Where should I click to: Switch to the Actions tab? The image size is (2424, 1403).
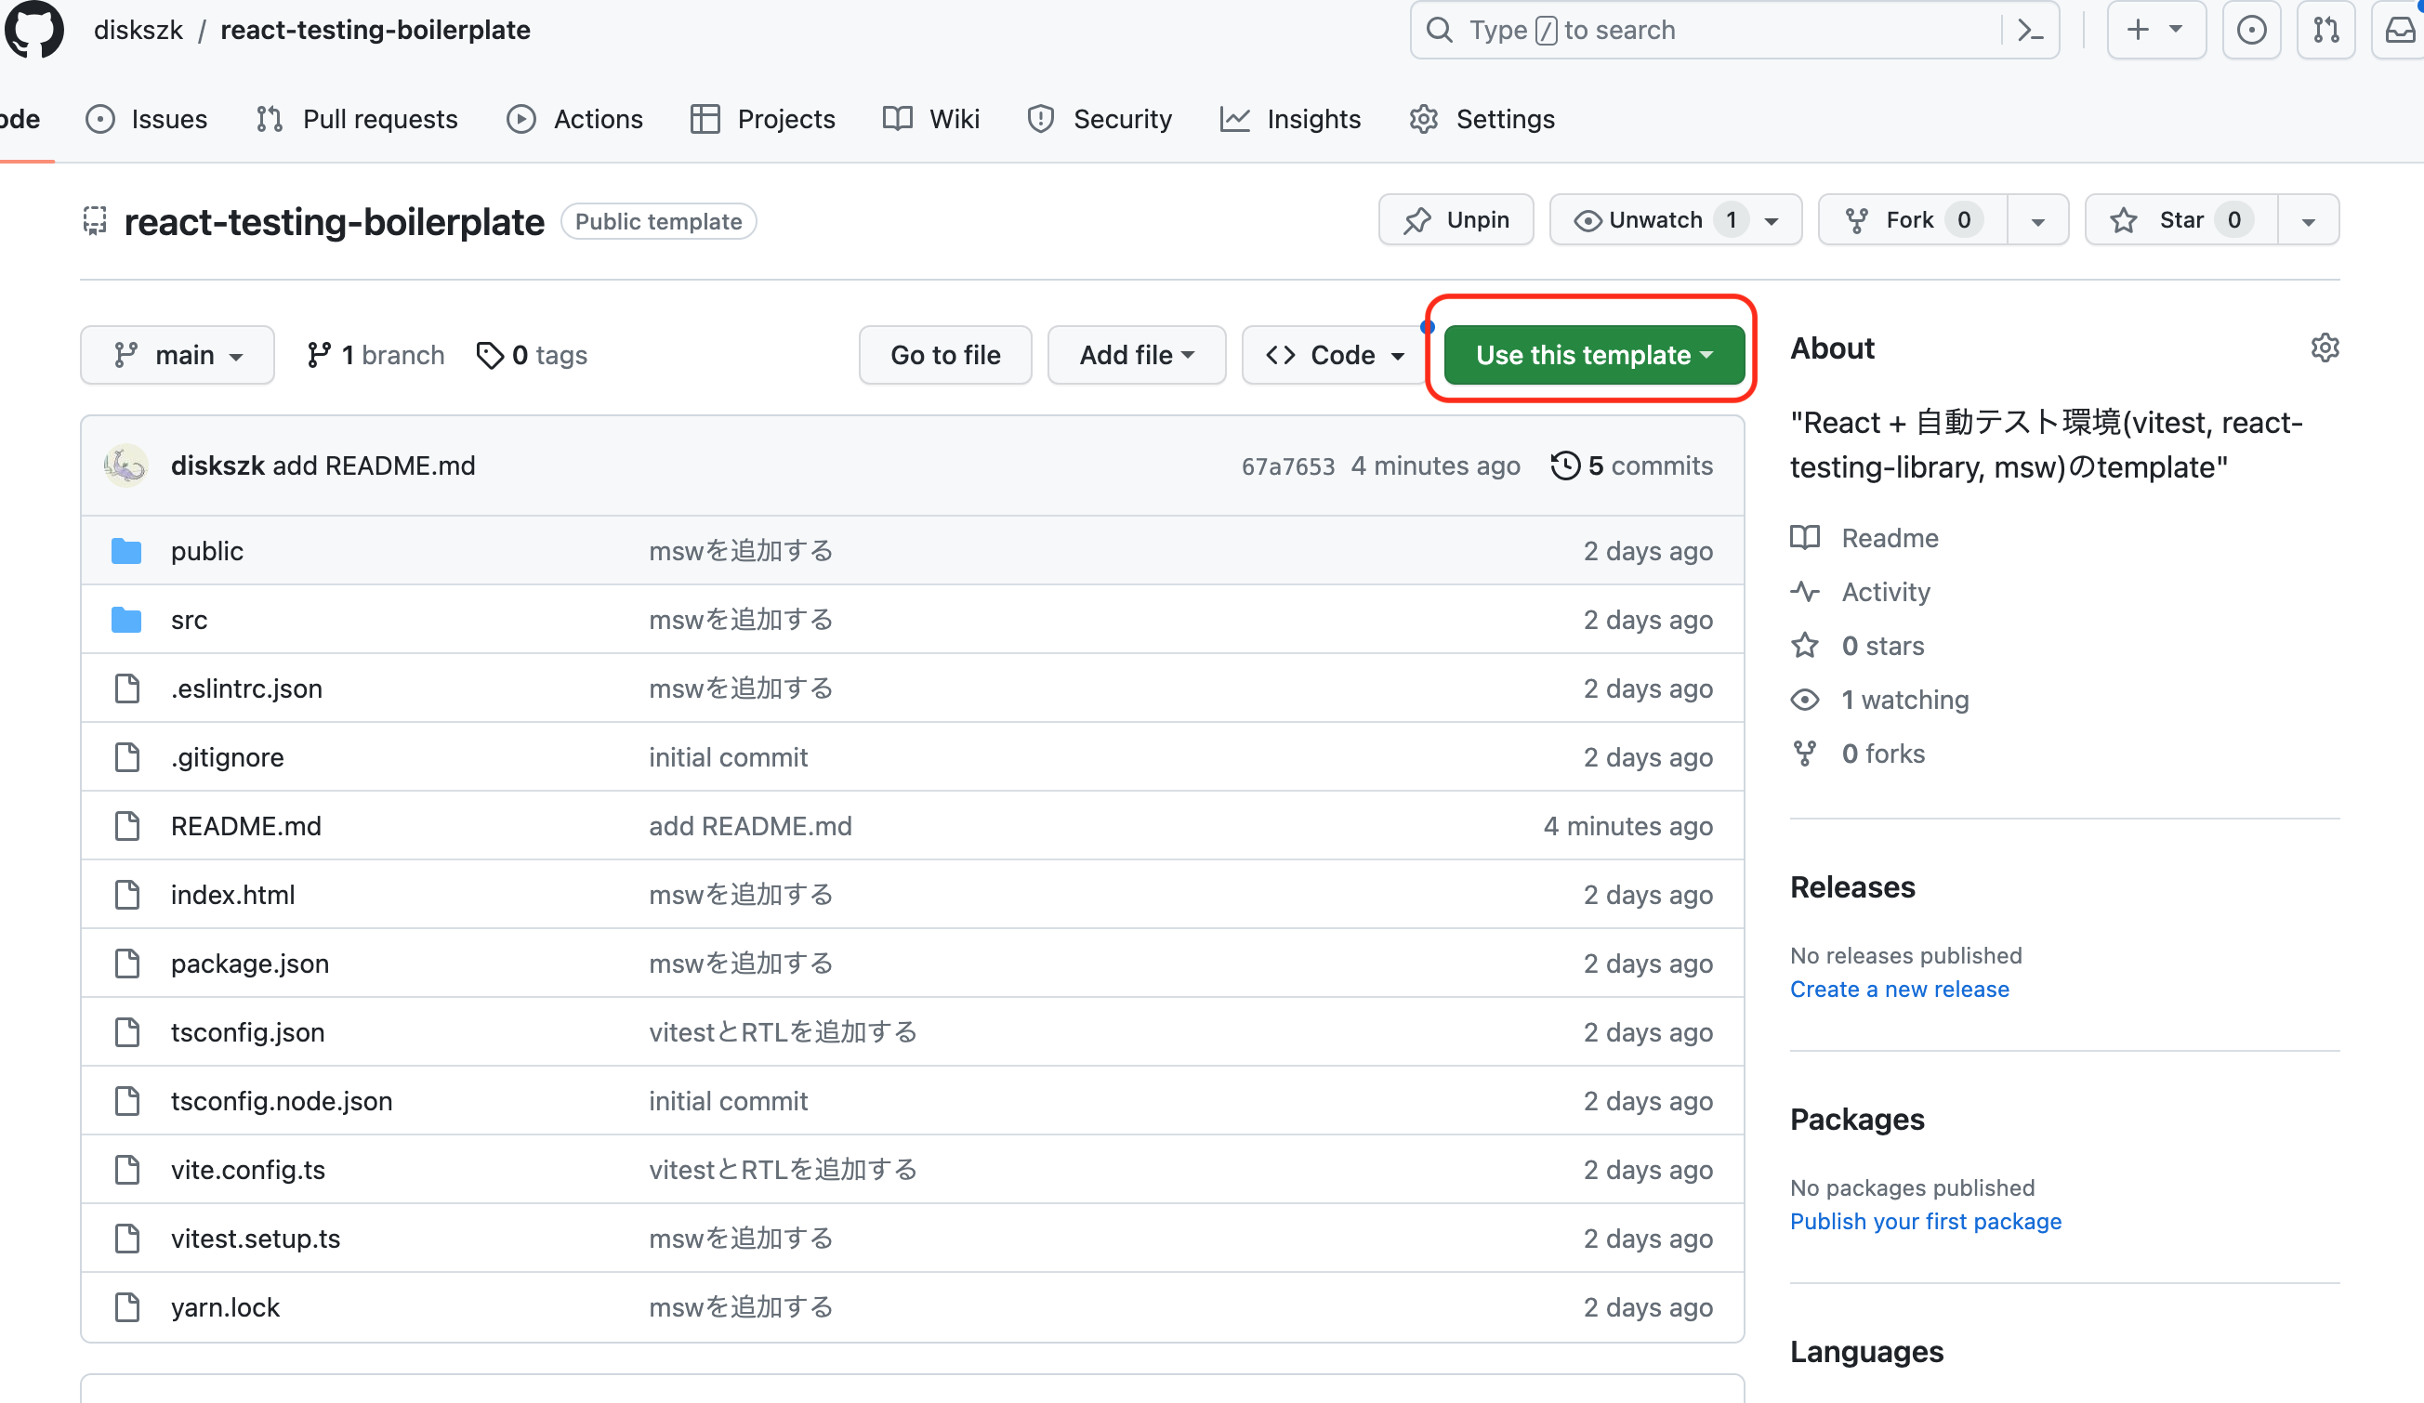click(575, 119)
